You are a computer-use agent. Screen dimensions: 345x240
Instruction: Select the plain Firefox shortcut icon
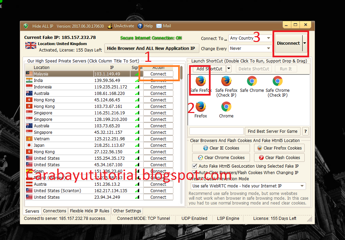201,107
